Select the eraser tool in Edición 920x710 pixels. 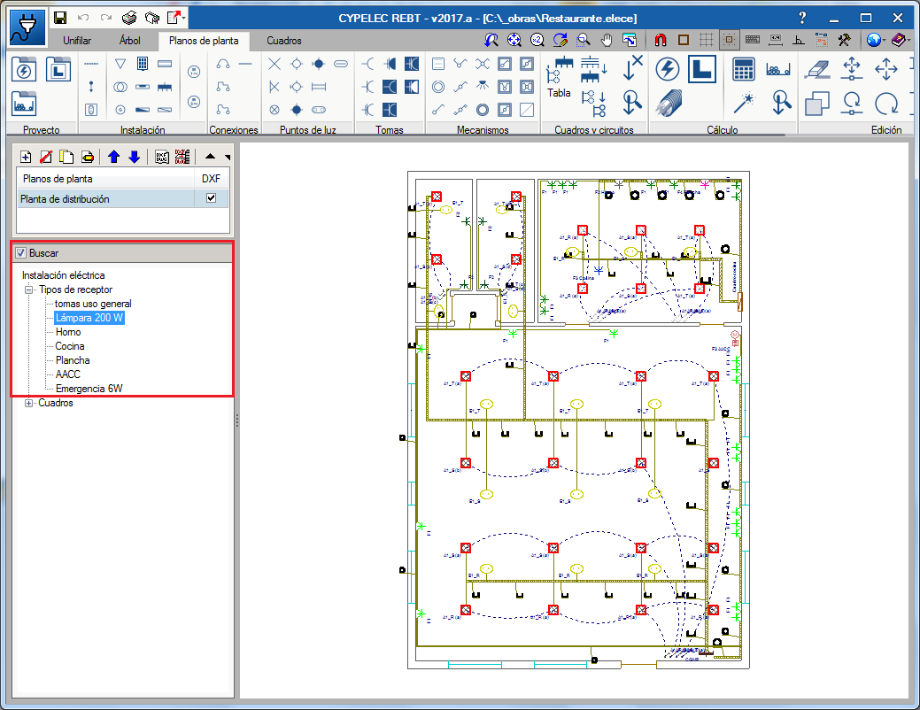point(817,69)
